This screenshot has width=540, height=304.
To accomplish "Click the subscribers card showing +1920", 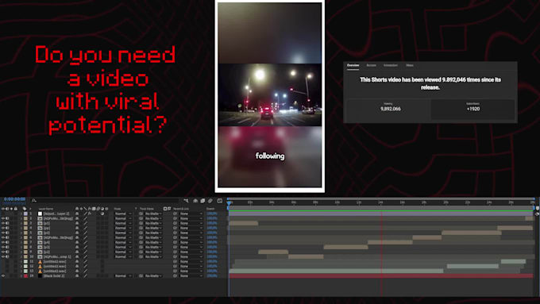I will (x=472, y=109).
